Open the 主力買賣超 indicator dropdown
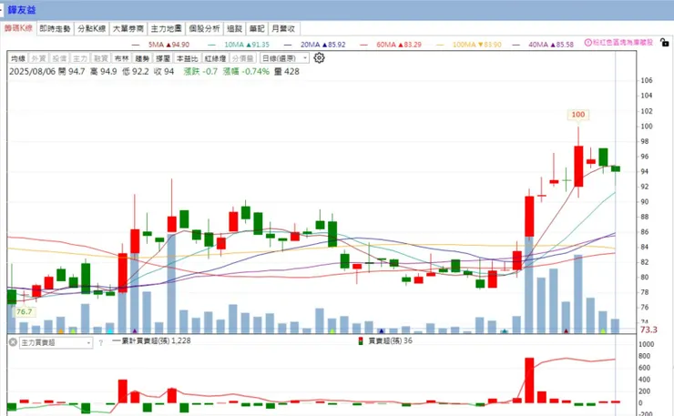674x416 pixels. 56,342
